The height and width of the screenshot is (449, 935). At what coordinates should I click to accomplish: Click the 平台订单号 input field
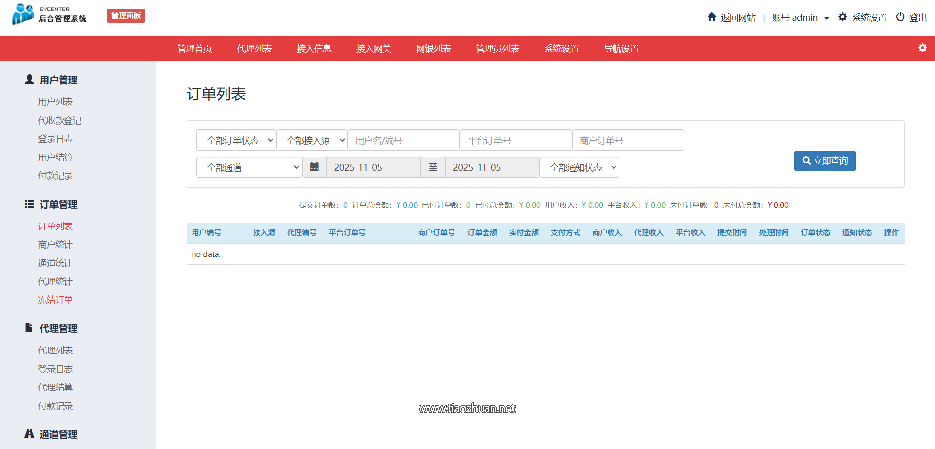click(516, 140)
